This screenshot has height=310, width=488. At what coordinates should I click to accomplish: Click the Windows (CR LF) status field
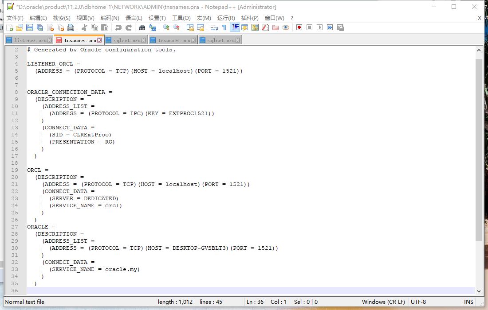(x=383, y=302)
